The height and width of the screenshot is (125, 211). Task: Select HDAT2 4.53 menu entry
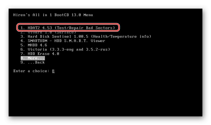(x=68, y=28)
